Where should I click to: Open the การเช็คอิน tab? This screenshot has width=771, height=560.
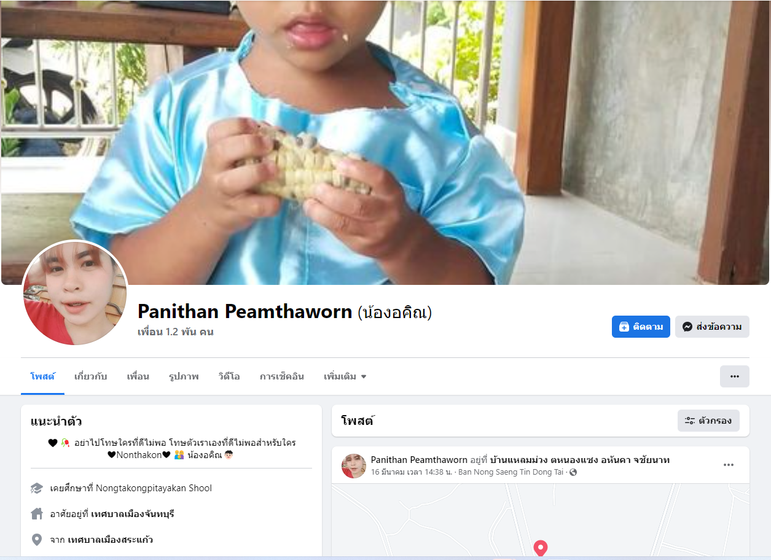click(x=281, y=376)
